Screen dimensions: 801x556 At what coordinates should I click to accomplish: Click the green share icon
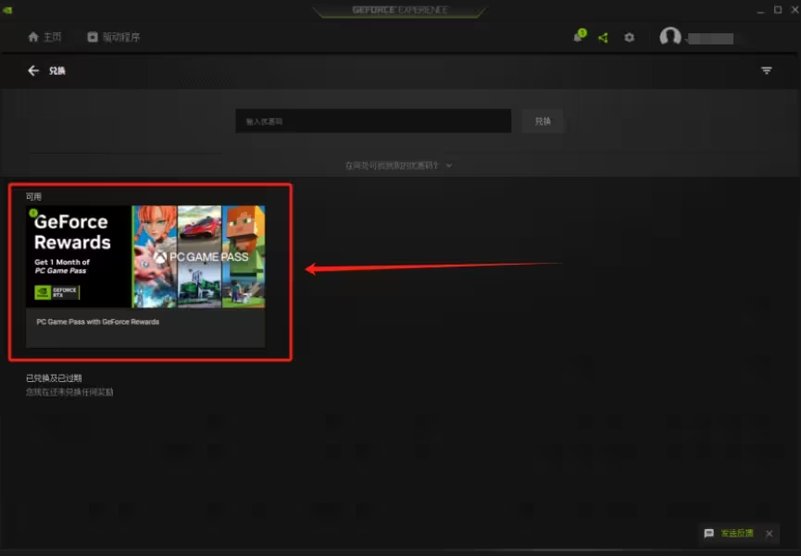(x=604, y=37)
